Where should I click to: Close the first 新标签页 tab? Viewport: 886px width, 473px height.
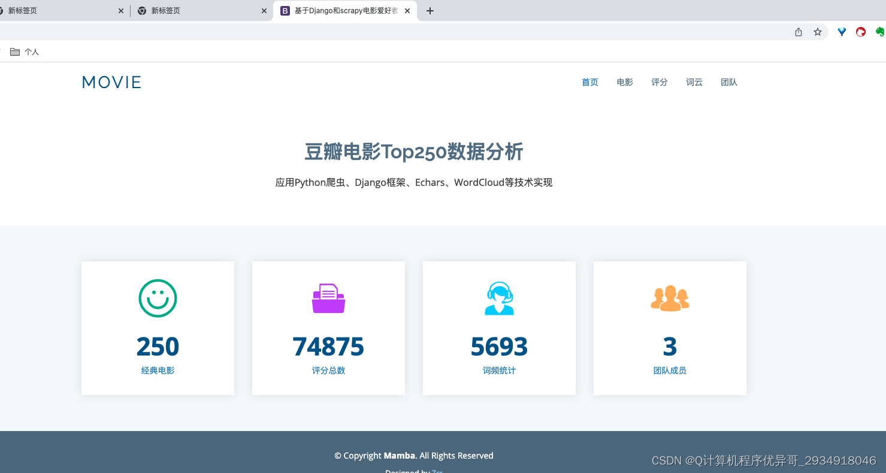pyautogui.click(x=121, y=11)
